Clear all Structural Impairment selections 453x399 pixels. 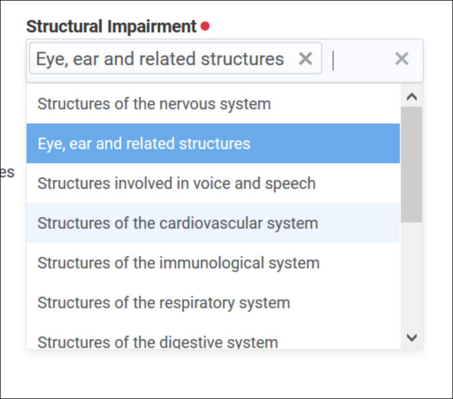tap(402, 58)
